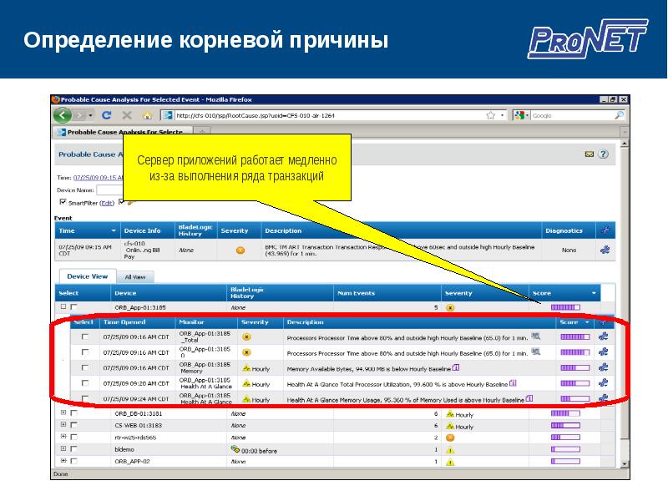Expand the ORB_DB-01:3181 device row
This screenshot has height=501, width=668.
(x=63, y=412)
